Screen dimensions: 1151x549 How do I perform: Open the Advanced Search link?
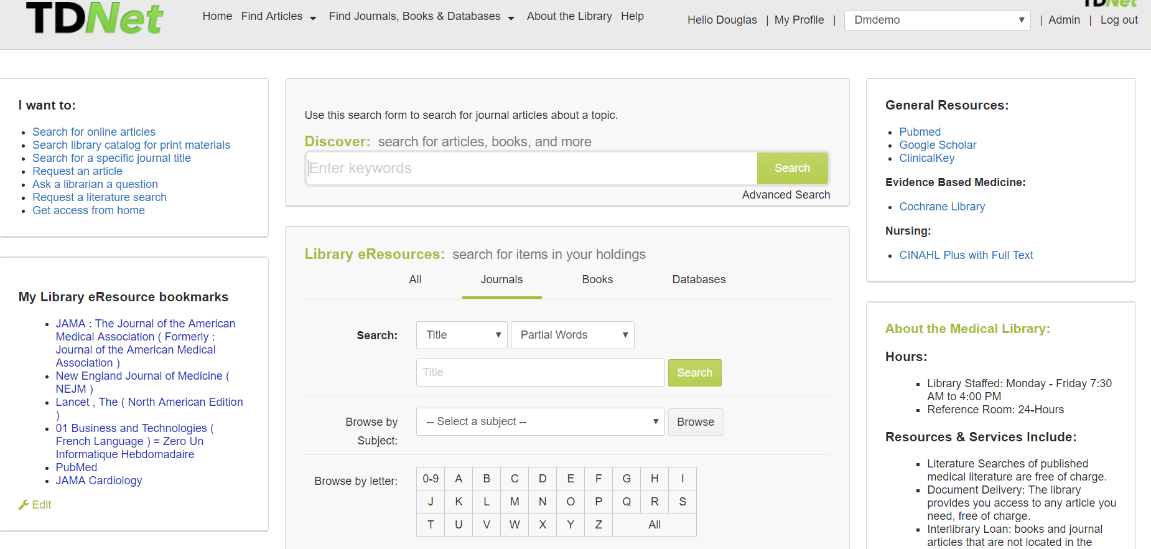786,195
